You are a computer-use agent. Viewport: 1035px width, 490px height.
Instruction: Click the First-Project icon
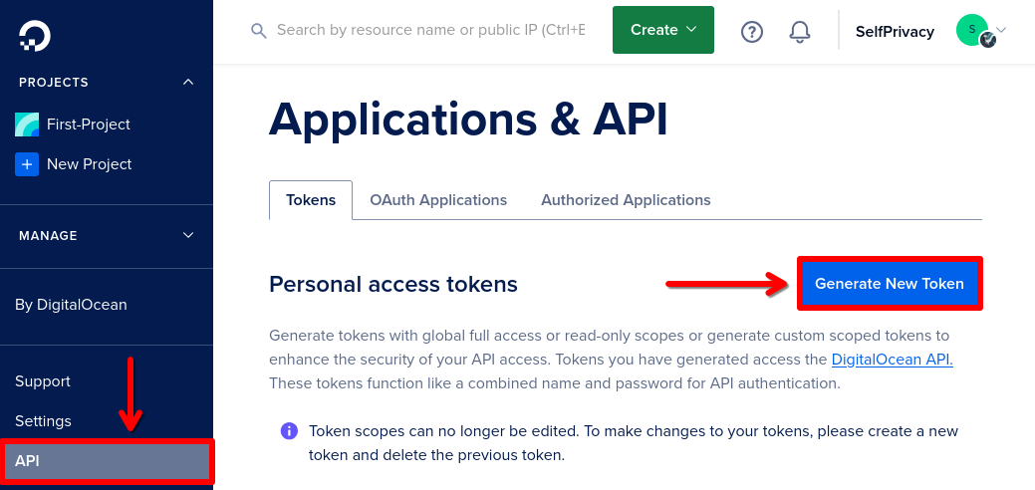point(27,124)
